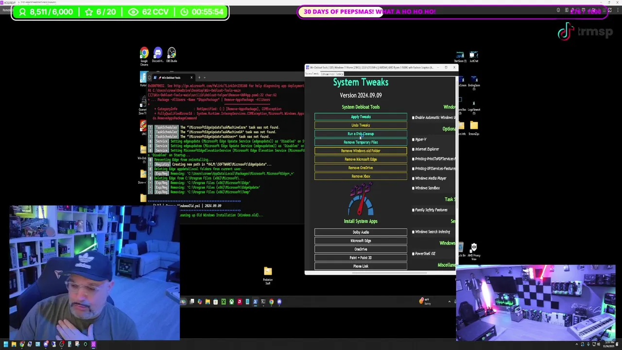Select the System Tweaks tab

click(312, 74)
